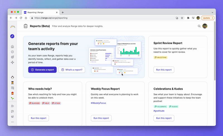Click the STUCK flag tag
The width and height of the screenshot is (223, 136).
tap(56, 103)
